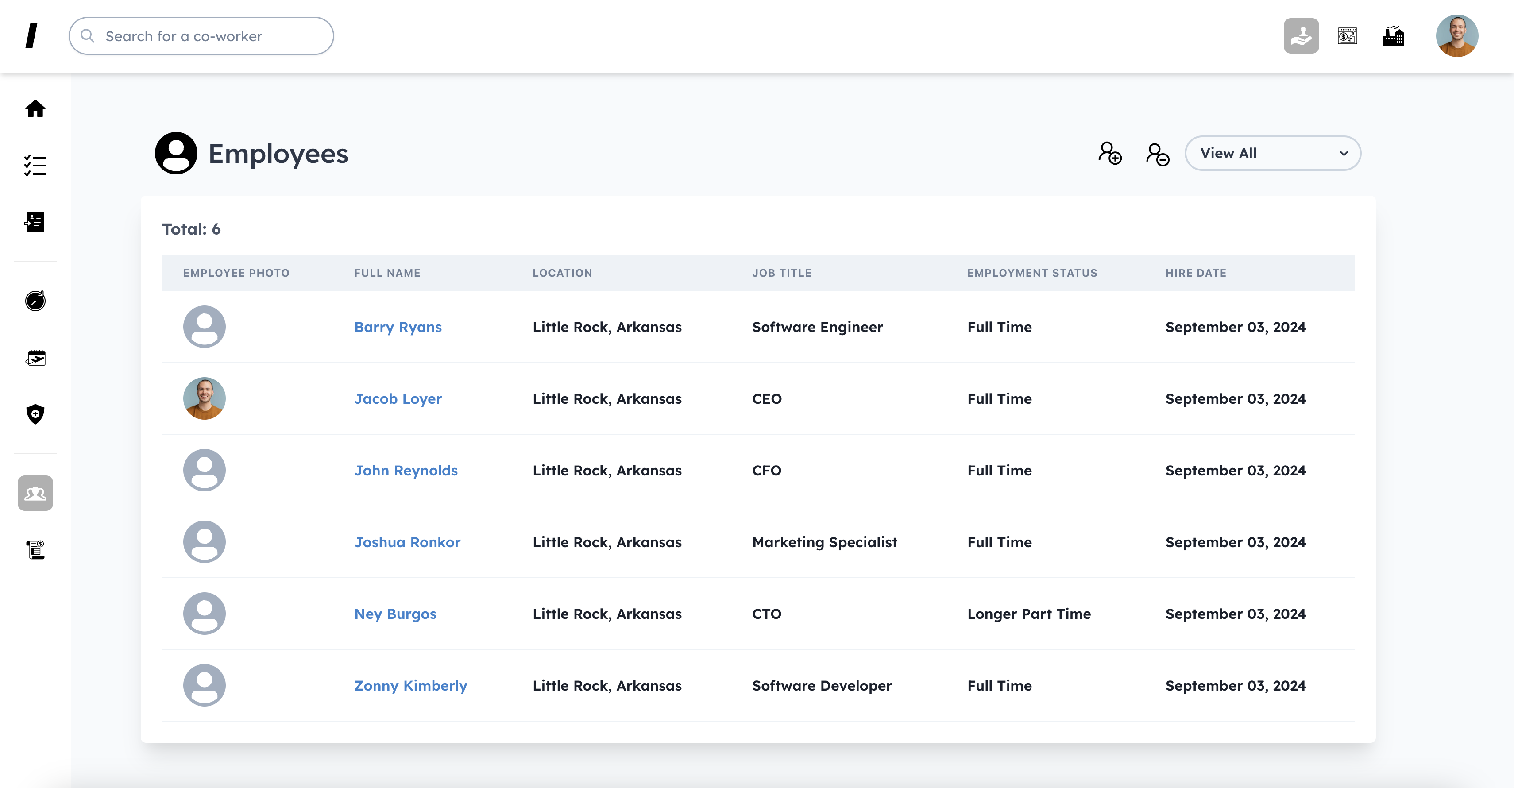Image resolution: width=1514 pixels, height=788 pixels.
Task: Open the scroll document sidebar icon
Action: click(35, 549)
